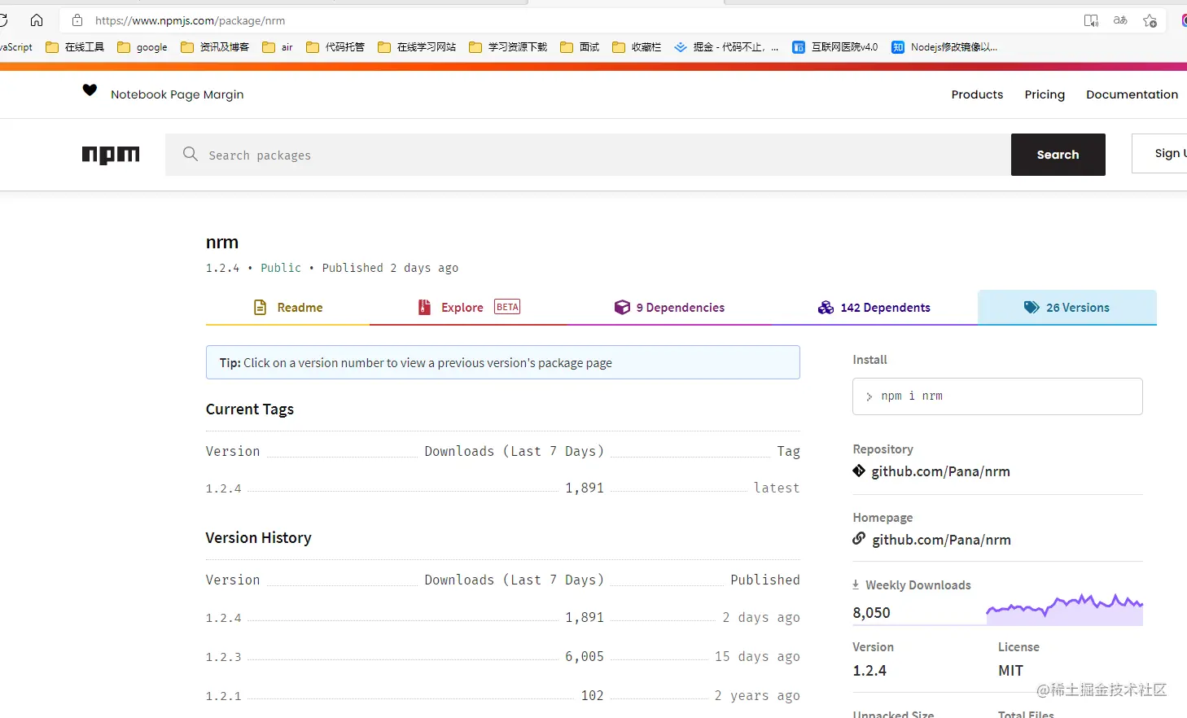Image resolution: width=1187 pixels, height=718 pixels.
Task: Click the lock icon in address bar
Action: point(77,20)
